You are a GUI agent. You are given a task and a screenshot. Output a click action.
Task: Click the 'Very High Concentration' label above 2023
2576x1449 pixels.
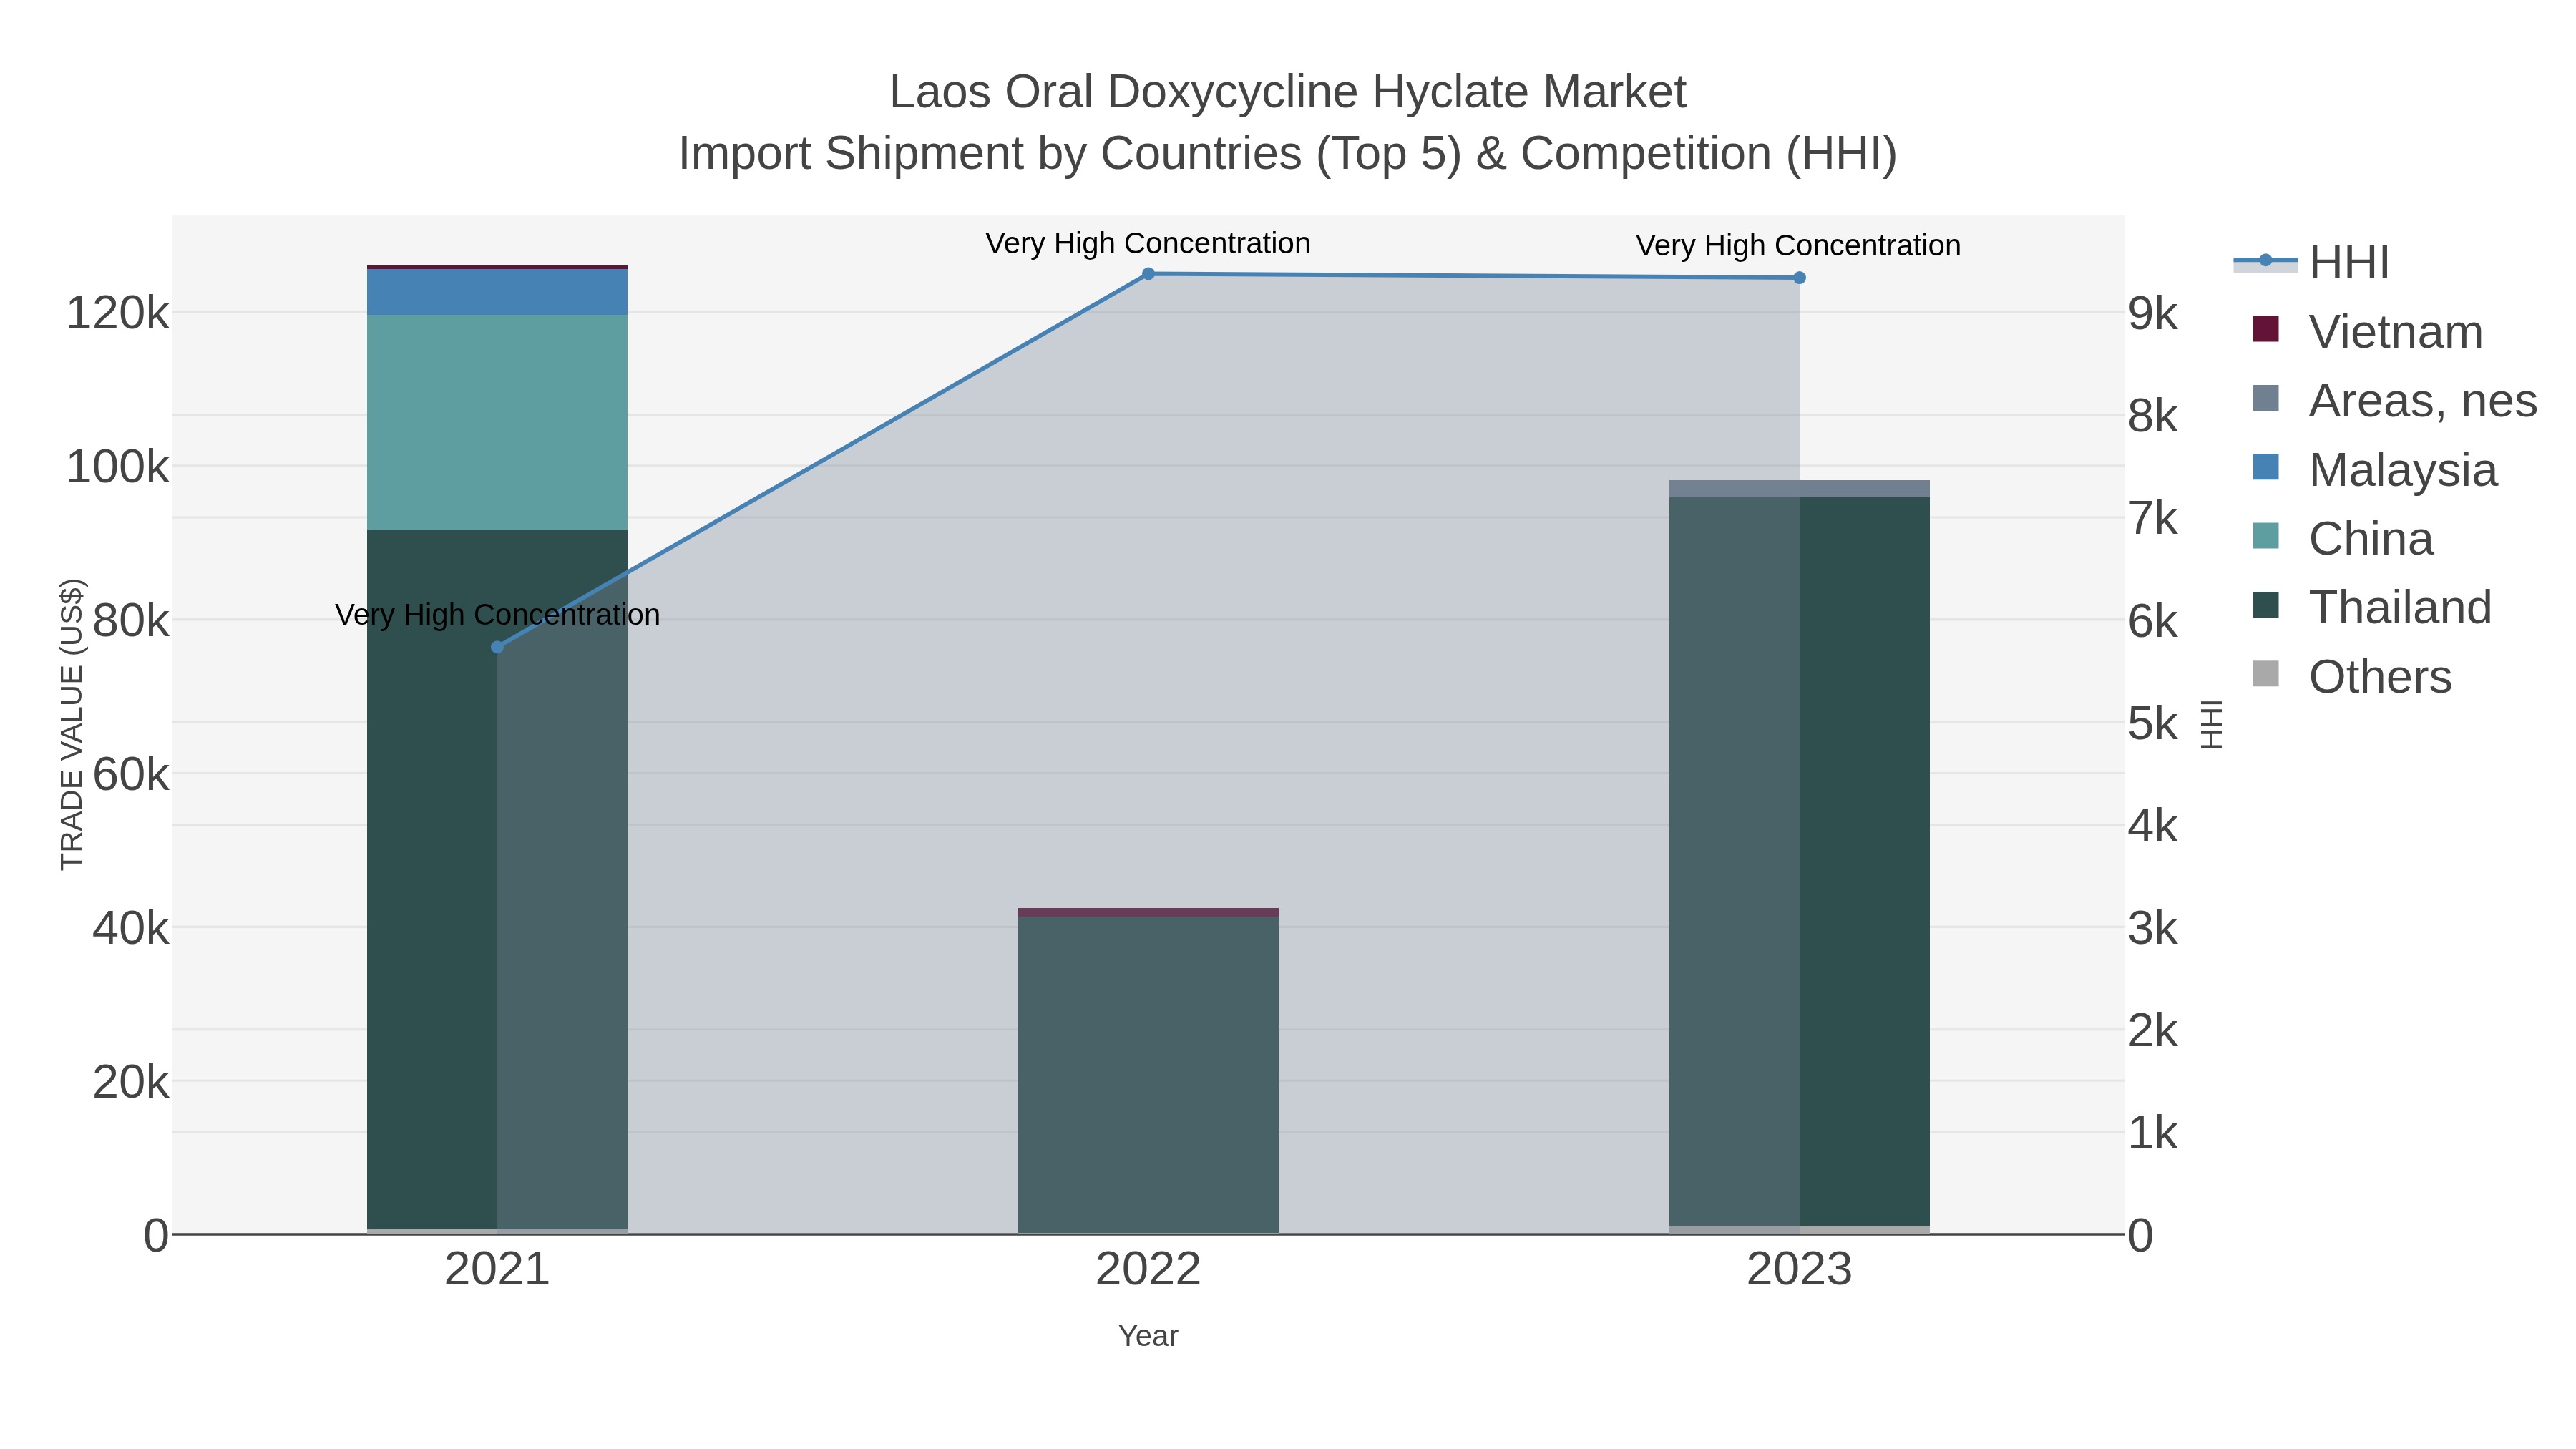(x=1798, y=245)
